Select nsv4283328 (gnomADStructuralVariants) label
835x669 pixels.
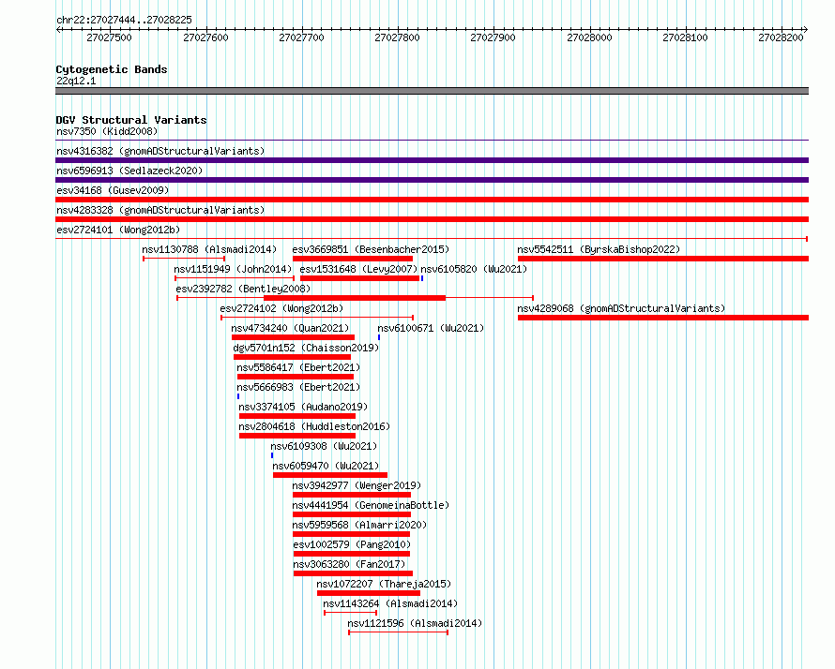pos(160,210)
